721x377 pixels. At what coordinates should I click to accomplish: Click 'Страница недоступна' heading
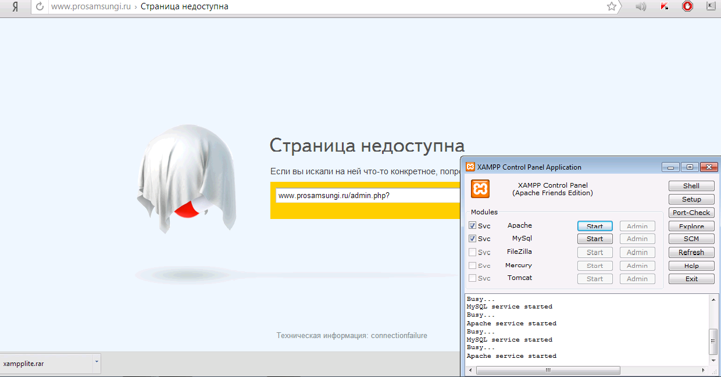tap(367, 145)
